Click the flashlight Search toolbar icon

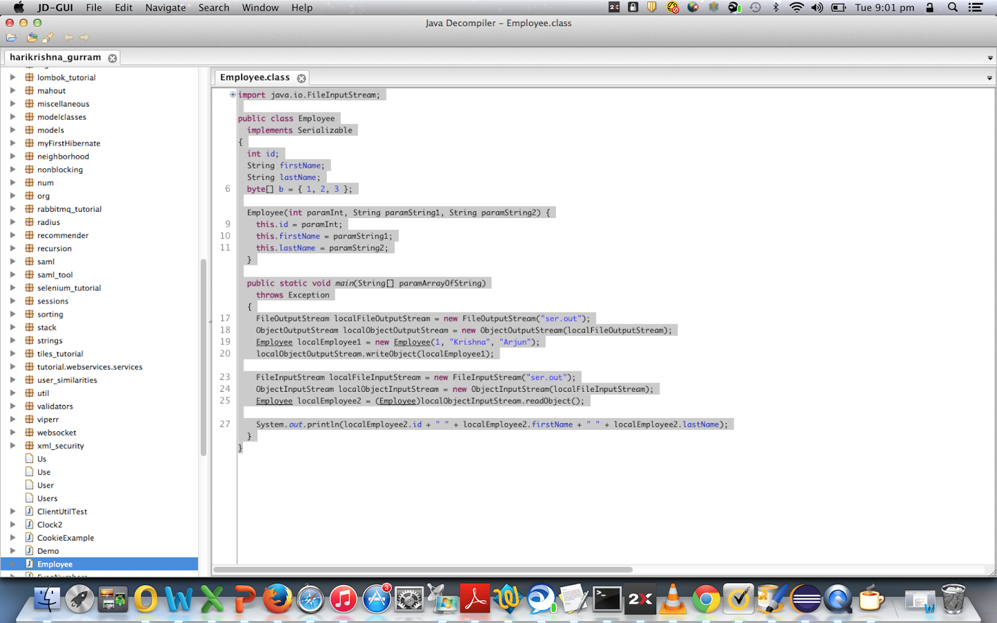[x=49, y=37]
